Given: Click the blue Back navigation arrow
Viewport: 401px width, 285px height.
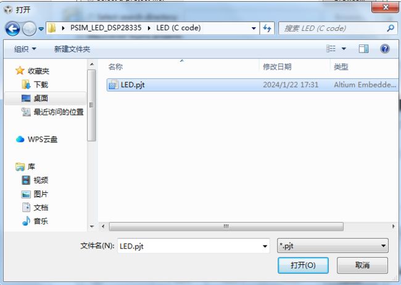Looking at the screenshot, I should (12, 28).
